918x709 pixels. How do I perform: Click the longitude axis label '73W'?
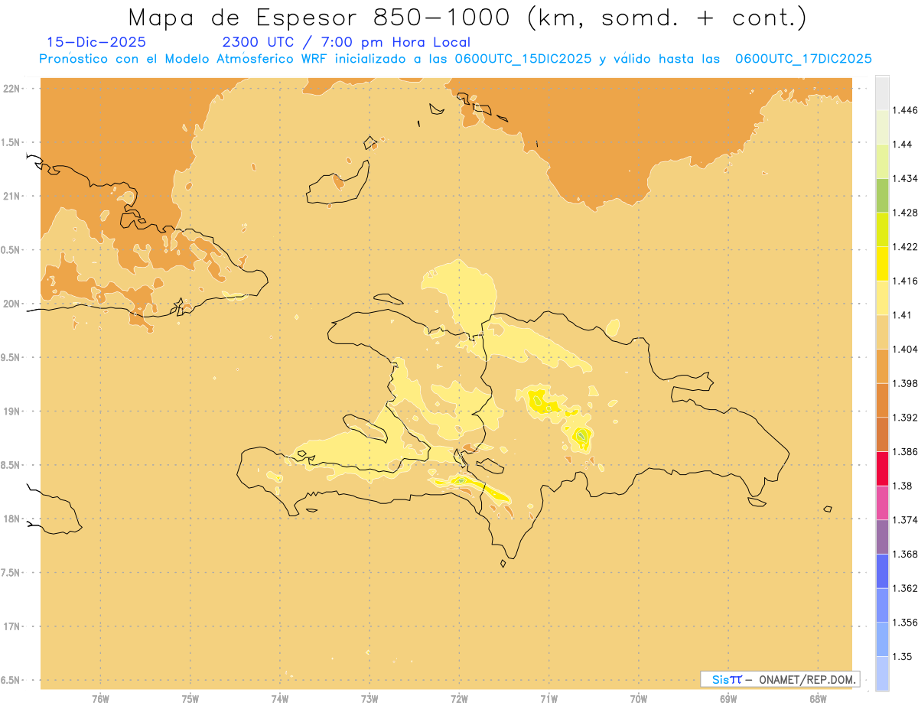(369, 698)
